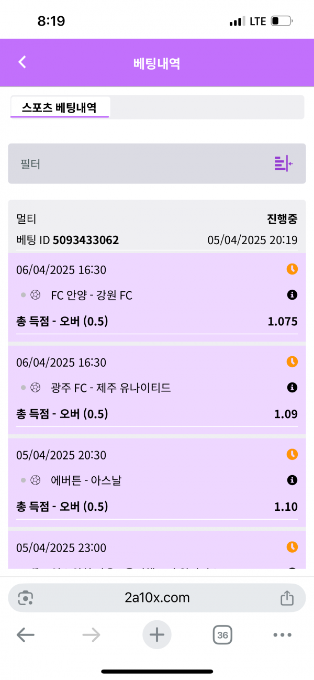Open browser more options menu
Viewport: 314px width, 680px height.
click(282, 635)
